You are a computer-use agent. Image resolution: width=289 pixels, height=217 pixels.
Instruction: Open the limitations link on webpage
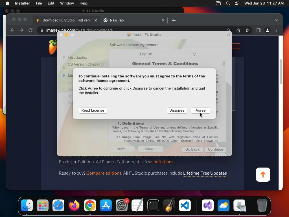click(163, 162)
